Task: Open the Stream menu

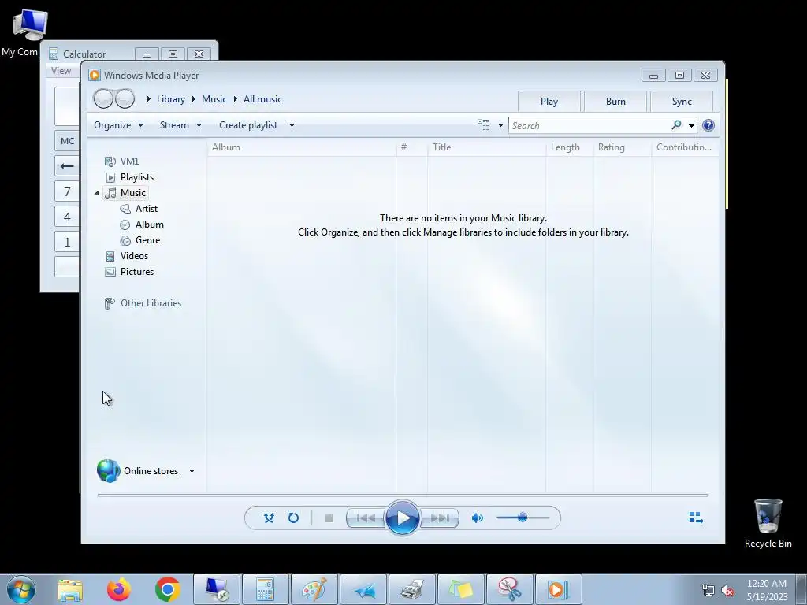Action: (x=180, y=125)
